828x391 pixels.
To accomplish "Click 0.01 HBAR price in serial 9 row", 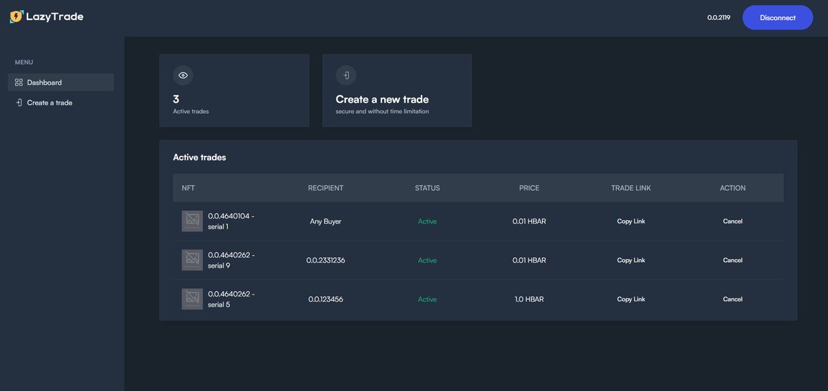I will pos(529,260).
